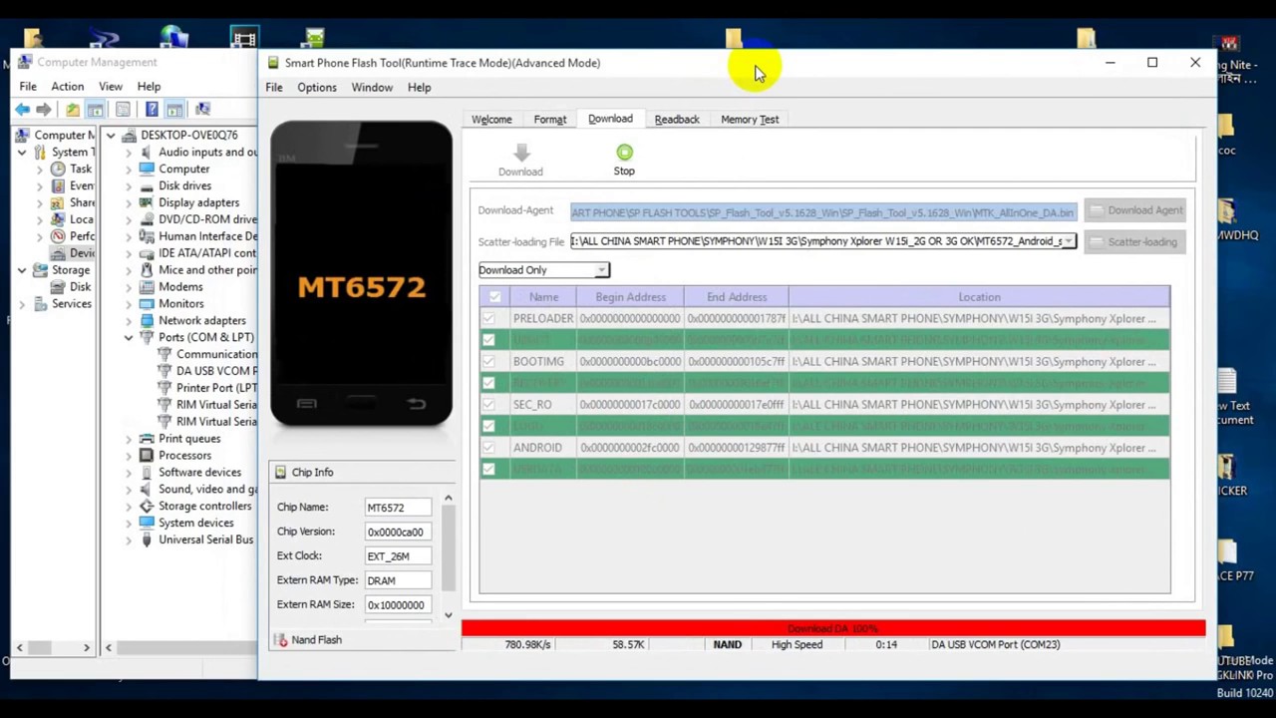
Task: Click the Download Agent button
Action: coord(1134,210)
